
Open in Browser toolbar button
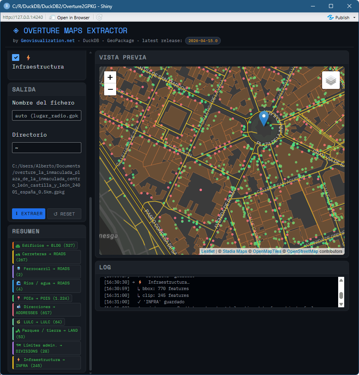click(x=70, y=17)
